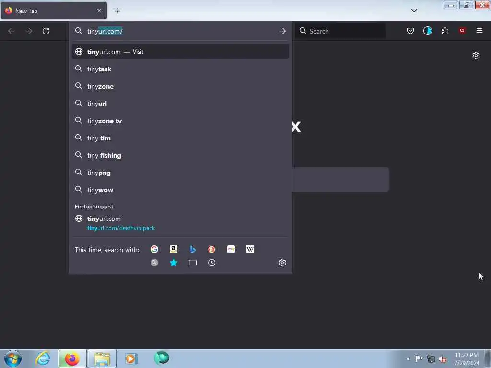This screenshot has width=491, height=368.
Task: Open new tab page personalize gear
Action: (476, 56)
